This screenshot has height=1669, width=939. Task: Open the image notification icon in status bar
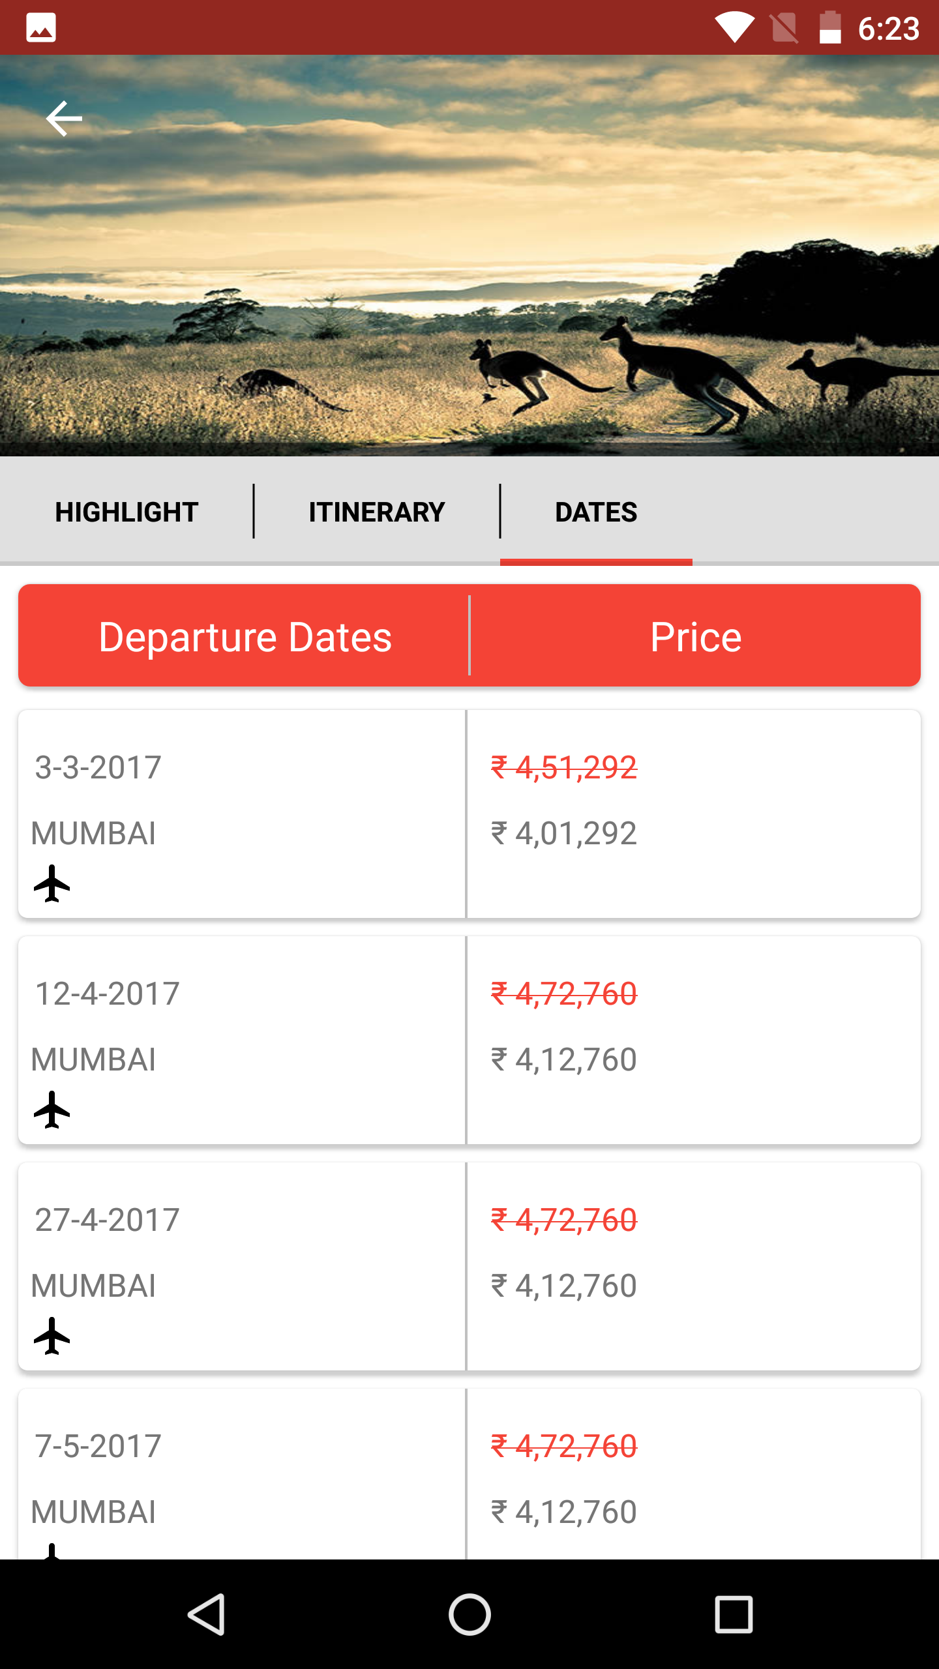coord(41,28)
